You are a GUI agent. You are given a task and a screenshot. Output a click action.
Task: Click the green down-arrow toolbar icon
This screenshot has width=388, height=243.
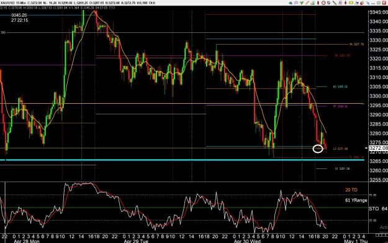click(302, 3)
